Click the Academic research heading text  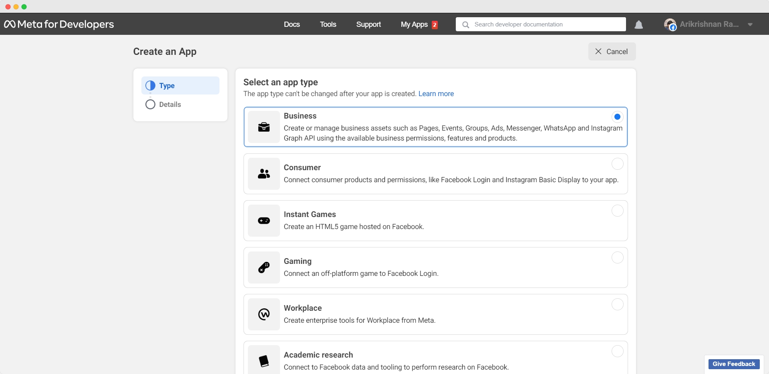click(x=318, y=355)
